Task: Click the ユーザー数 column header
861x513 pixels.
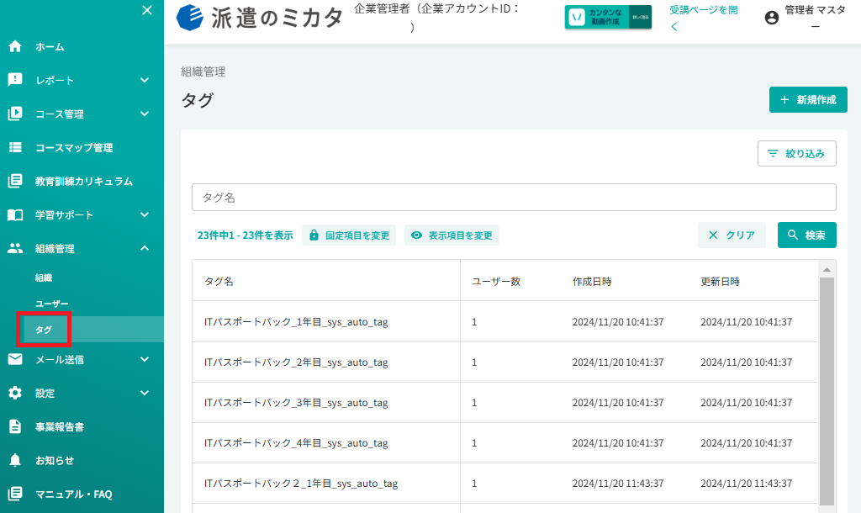Action: pyautogui.click(x=496, y=281)
